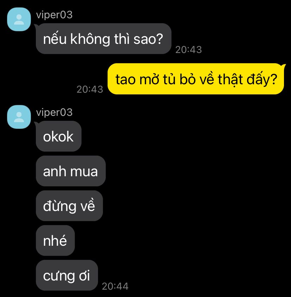Click the "đừng về" message bubble
Image resolution: width=291 pixels, height=297 pixels.
(69, 206)
